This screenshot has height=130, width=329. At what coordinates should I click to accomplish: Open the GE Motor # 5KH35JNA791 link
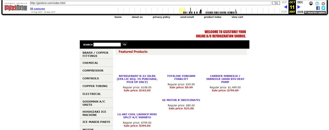(x=181, y=100)
